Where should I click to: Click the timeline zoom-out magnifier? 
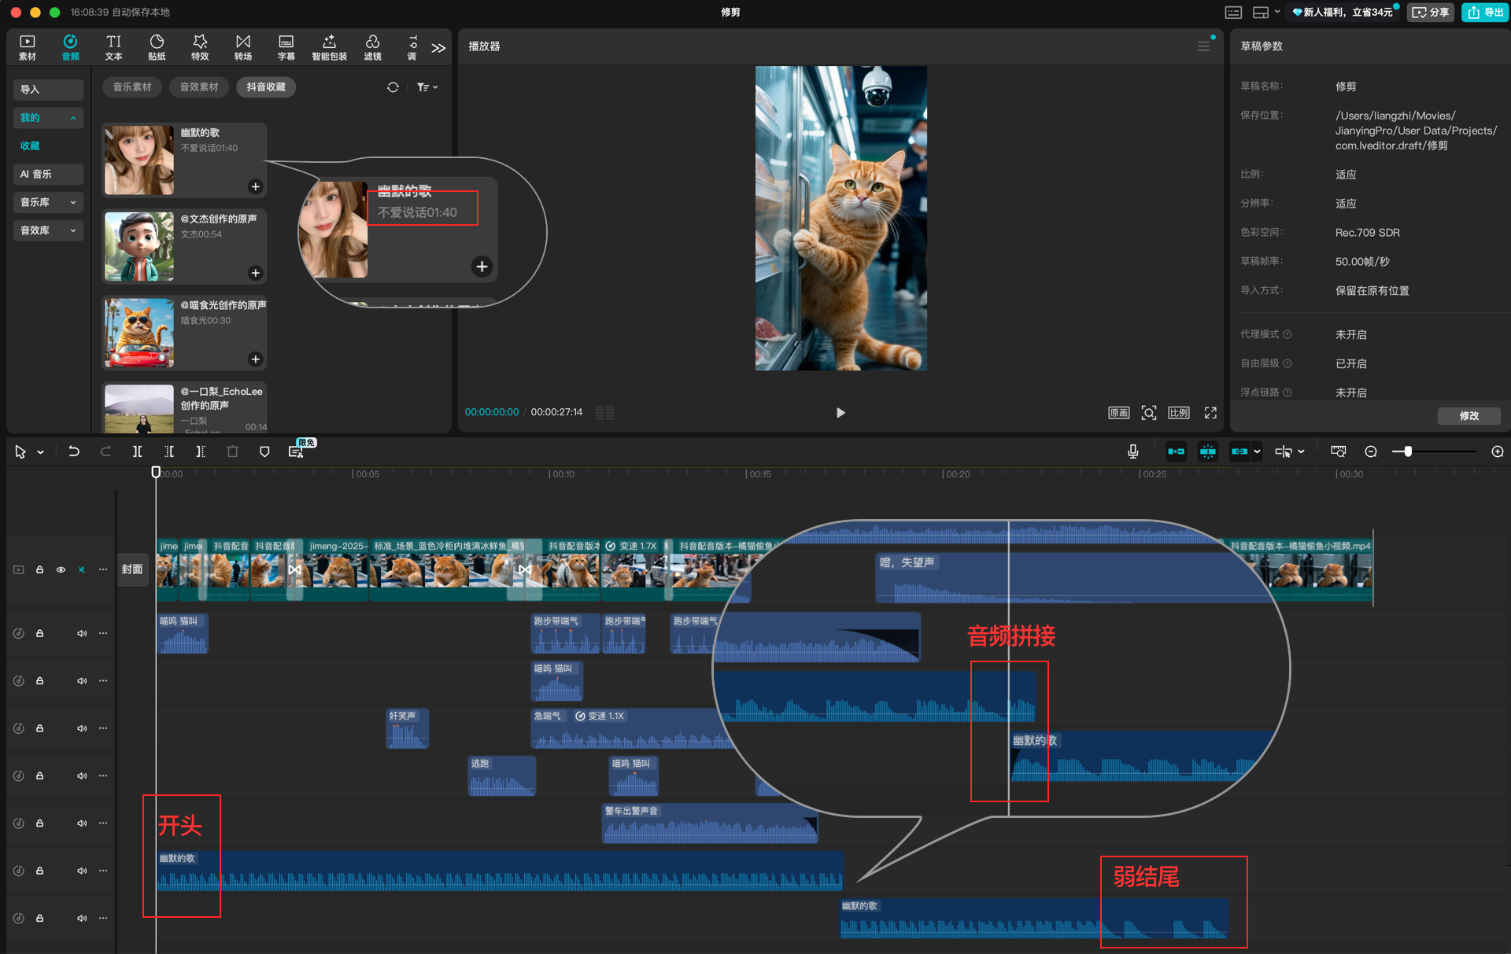coord(1371,451)
